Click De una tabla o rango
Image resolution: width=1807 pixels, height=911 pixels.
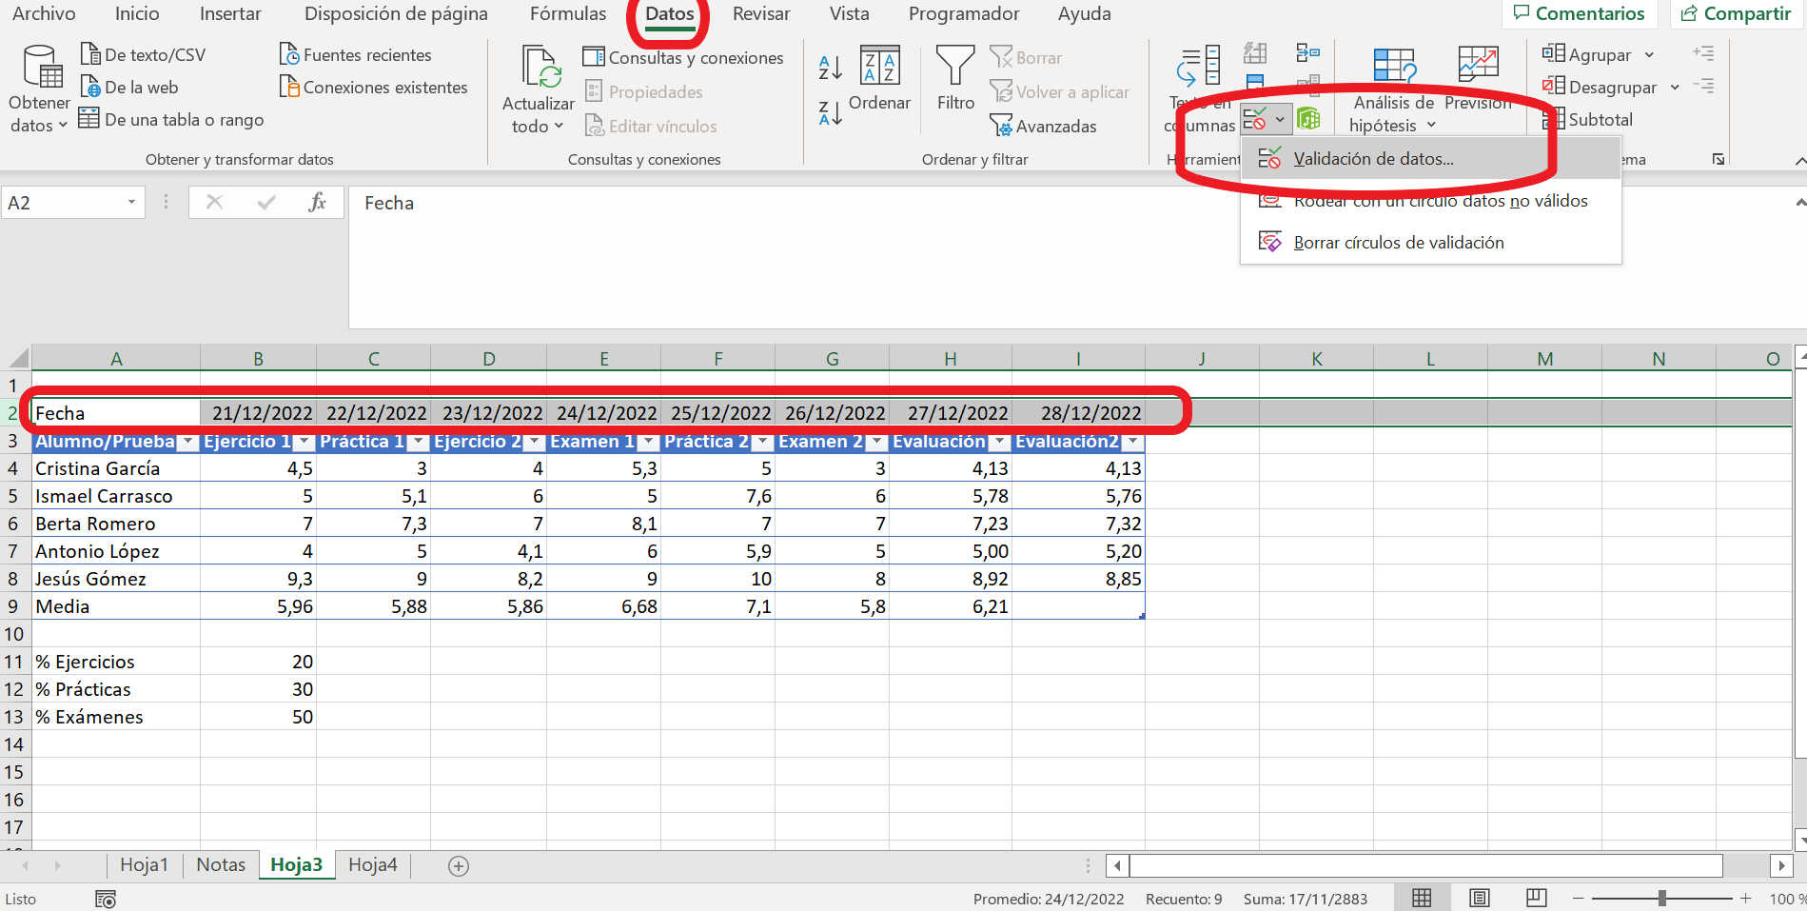pos(171,119)
